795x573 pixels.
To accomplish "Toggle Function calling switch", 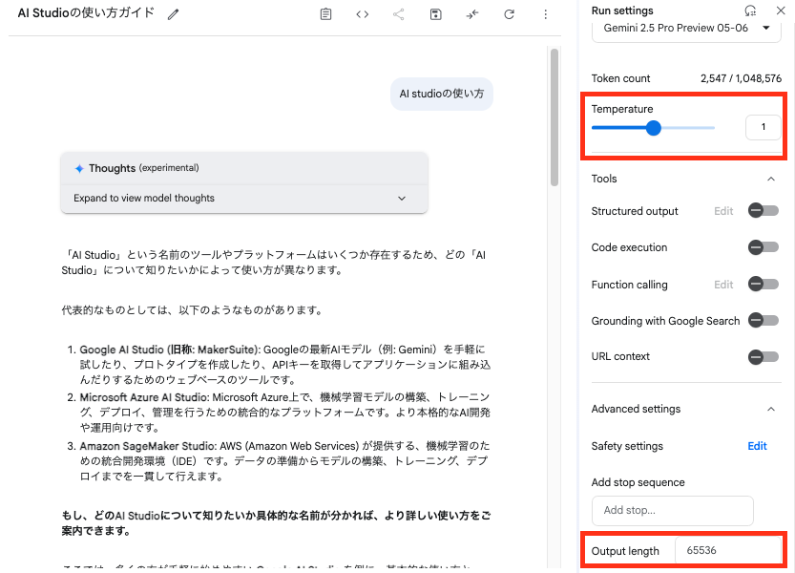I will pyautogui.click(x=764, y=284).
